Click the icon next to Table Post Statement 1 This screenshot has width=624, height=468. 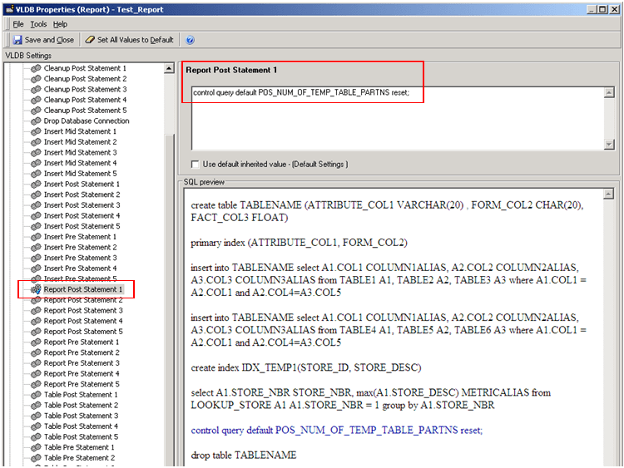tap(36, 395)
